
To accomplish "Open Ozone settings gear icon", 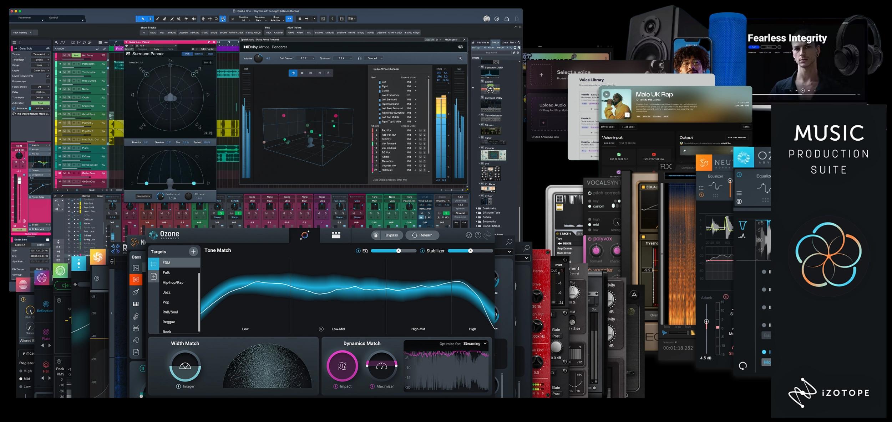I will pos(468,235).
